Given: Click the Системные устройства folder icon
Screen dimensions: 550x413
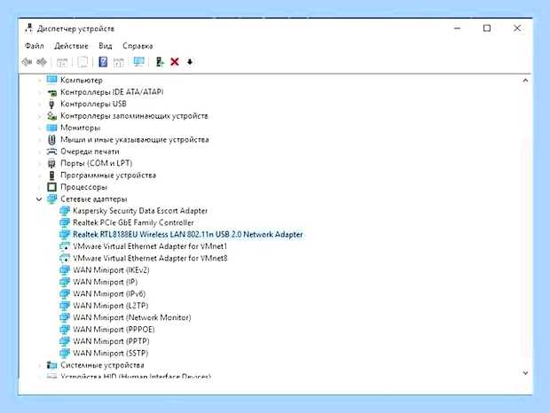Looking at the screenshot, I should (x=51, y=365).
